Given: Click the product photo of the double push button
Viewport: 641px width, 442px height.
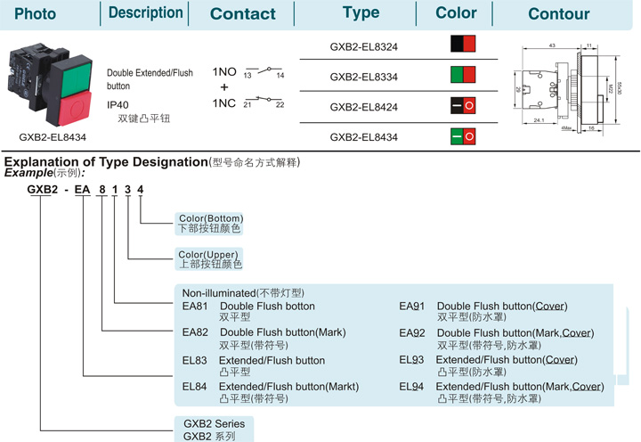Looking at the screenshot, I should pyautogui.click(x=50, y=84).
